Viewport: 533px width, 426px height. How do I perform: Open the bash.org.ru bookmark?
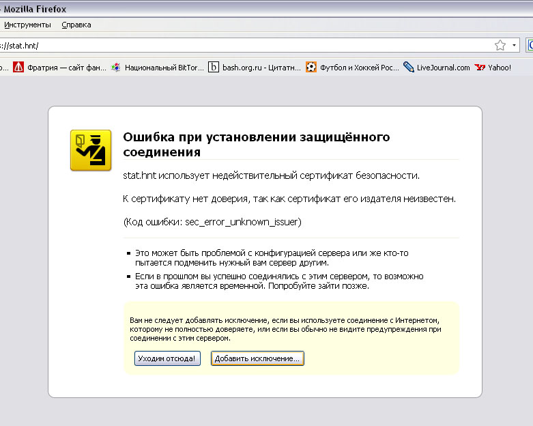254,68
